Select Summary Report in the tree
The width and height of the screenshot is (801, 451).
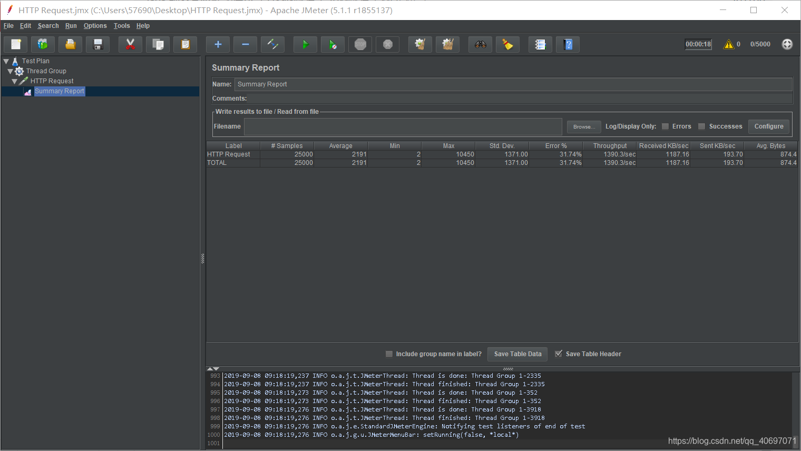tap(60, 91)
